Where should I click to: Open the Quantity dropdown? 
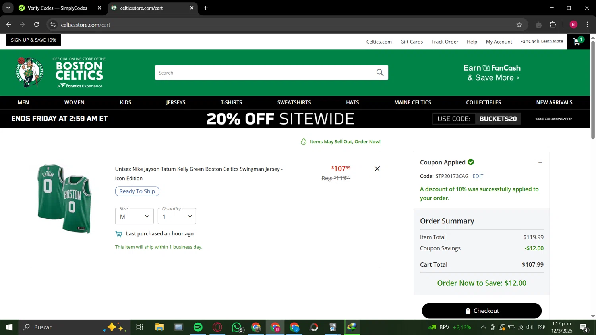pos(177,216)
